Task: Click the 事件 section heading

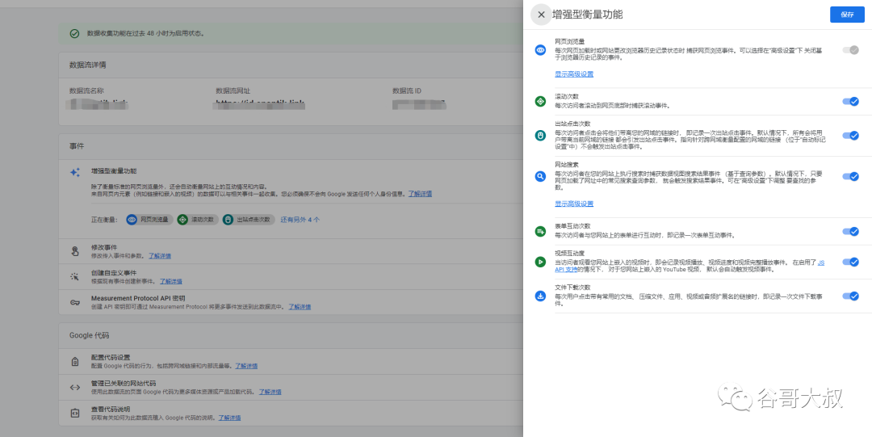Action: click(x=77, y=146)
